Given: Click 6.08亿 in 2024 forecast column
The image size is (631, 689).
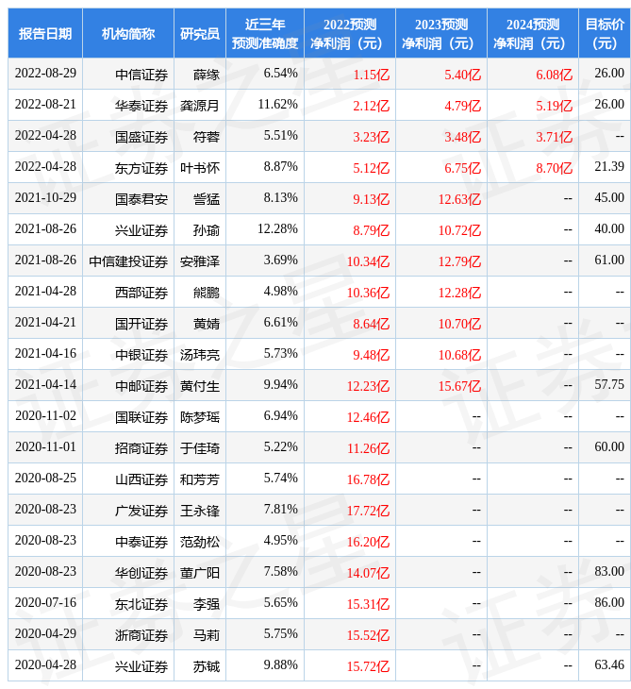Looking at the screenshot, I should point(555,75).
